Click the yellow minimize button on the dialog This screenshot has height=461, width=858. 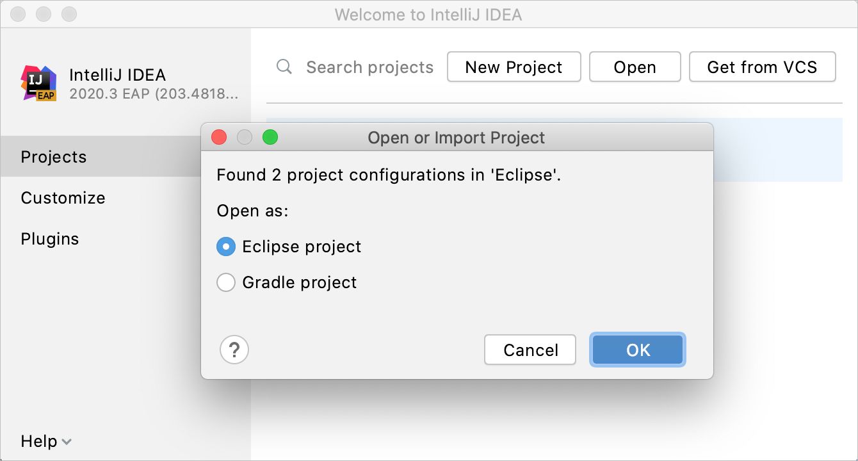tap(245, 137)
